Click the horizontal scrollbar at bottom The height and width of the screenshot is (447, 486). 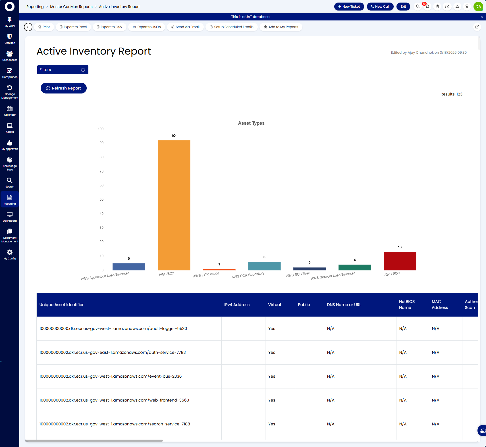(94, 440)
